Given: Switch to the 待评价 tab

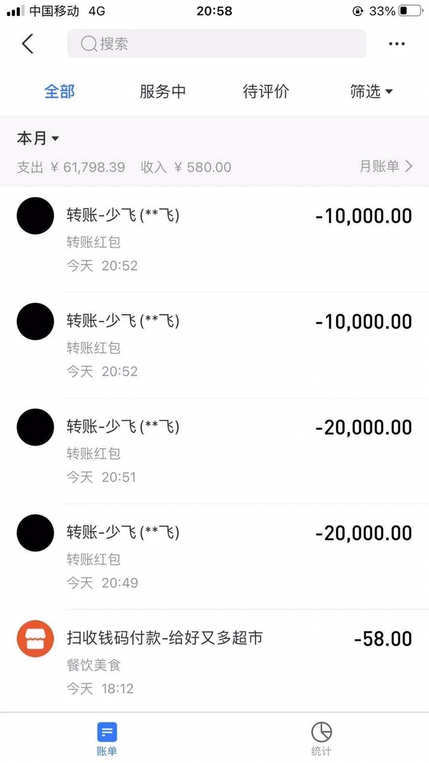Looking at the screenshot, I should coord(266,92).
